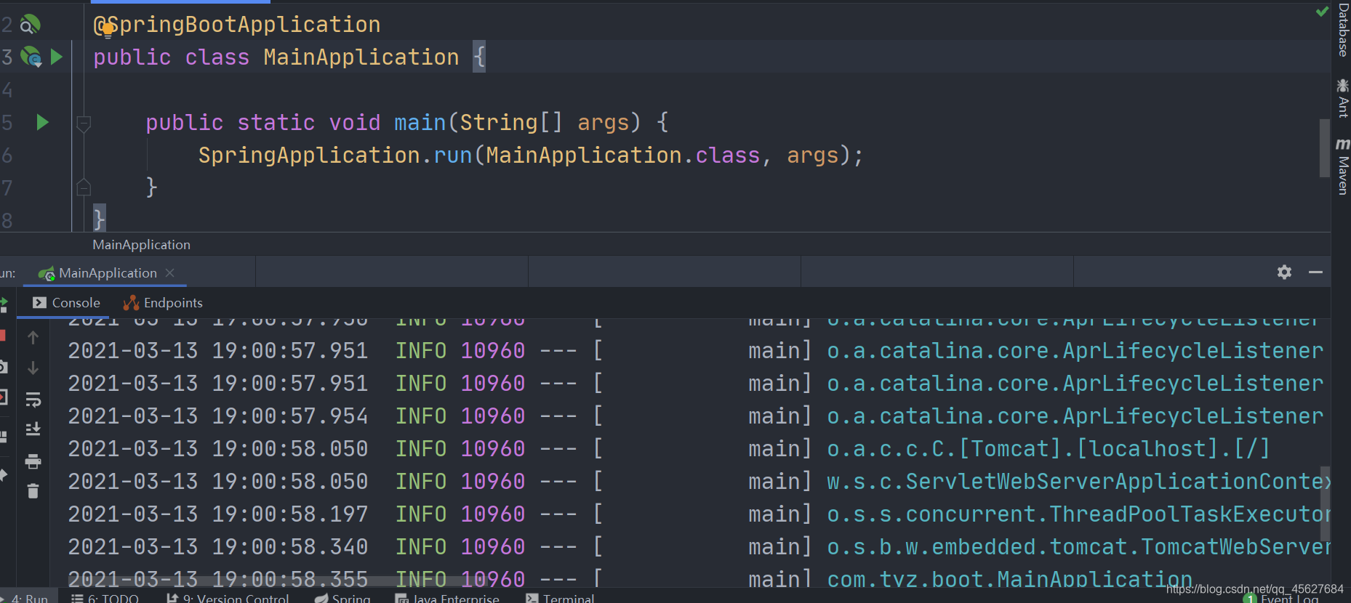Open the 9: Version Control tool window

point(228,598)
